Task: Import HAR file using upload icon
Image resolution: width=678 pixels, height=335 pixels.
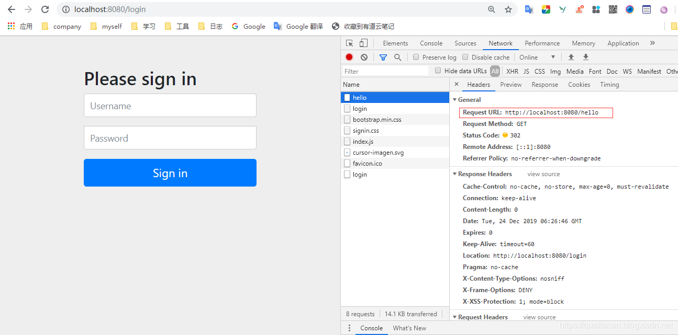Action: 571,56
